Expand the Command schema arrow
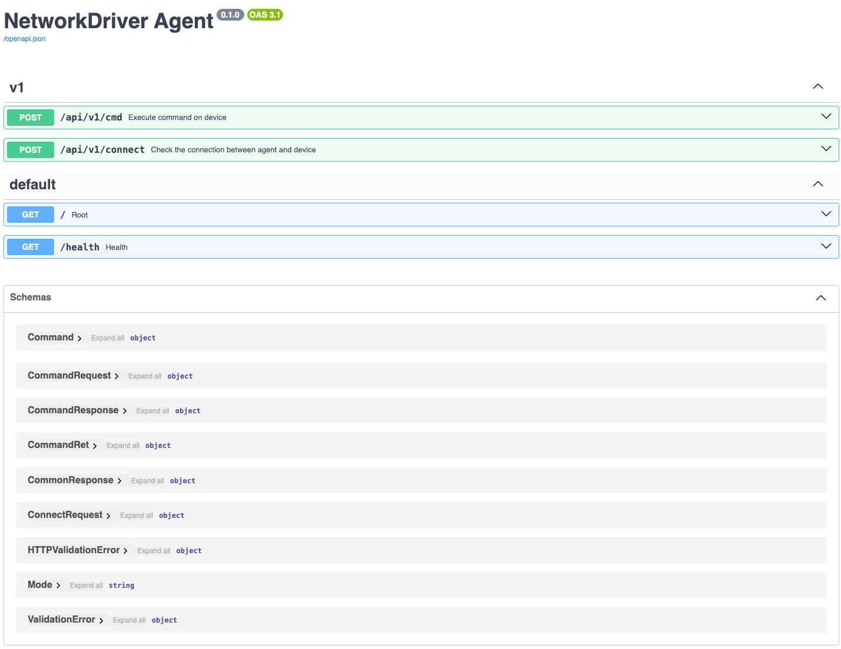 pyautogui.click(x=79, y=339)
